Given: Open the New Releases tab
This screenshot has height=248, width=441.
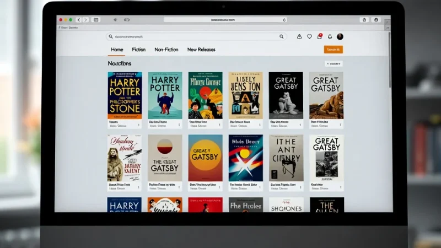Looking at the screenshot, I should (x=201, y=50).
